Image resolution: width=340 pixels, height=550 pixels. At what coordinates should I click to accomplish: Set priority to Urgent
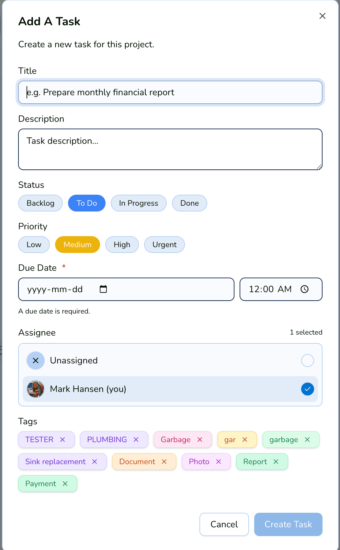[164, 245]
